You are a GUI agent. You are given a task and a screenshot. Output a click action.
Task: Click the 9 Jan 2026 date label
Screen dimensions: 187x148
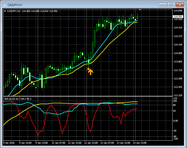[x=9, y=143]
